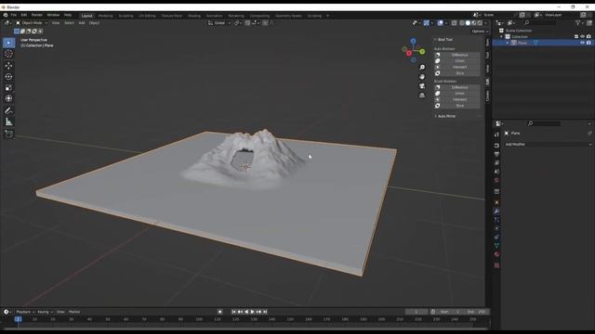
Task: Expand the Auto Mirror panel
Action: pyautogui.click(x=436, y=116)
